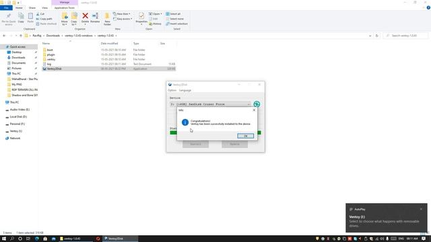Screen dimensions: 431x242
Task: Open the Language menu in Ventoy2Disk
Action: (185, 90)
